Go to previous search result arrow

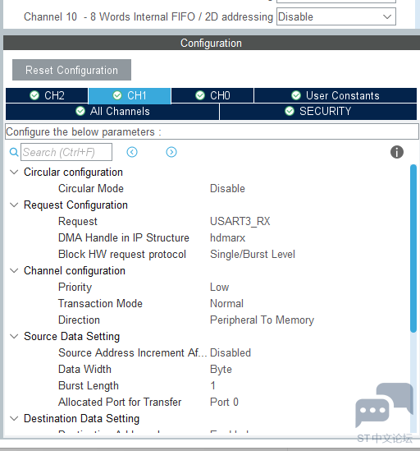[x=132, y=152]
